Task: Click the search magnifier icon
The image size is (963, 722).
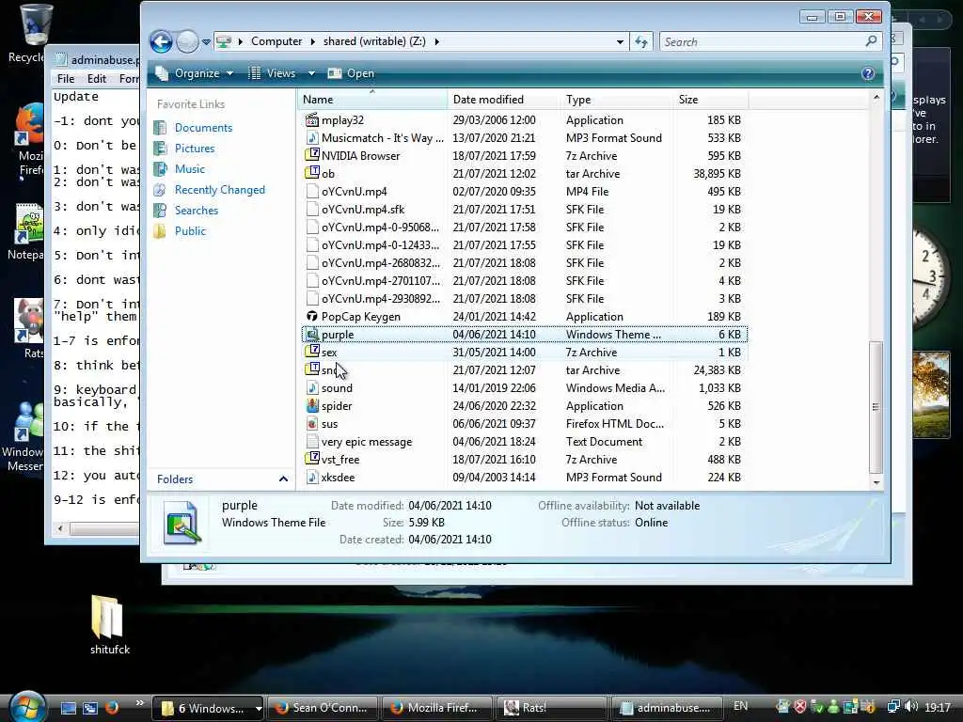Action: pyautogui.click(x=871, y=41)
